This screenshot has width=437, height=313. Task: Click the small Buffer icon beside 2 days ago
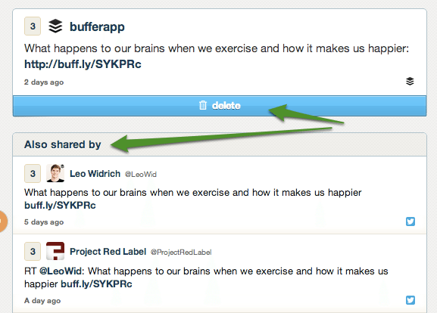point(410,81)
